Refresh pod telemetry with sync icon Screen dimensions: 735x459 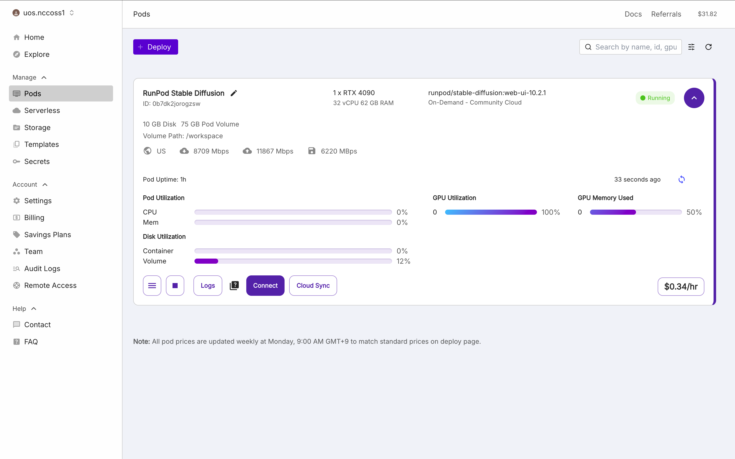coord(682,180)
